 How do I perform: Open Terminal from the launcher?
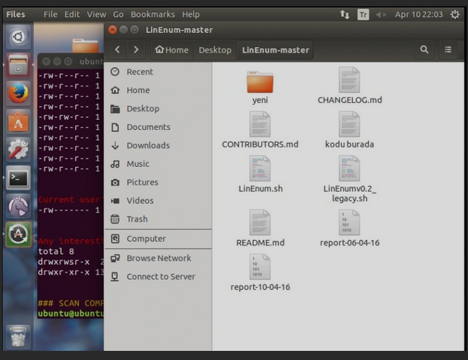tap(18, 178)
